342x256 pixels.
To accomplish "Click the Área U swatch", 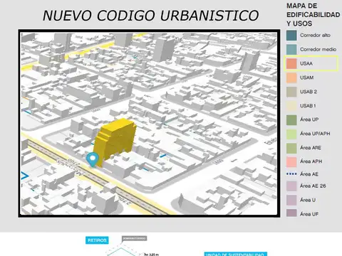I will 291,200.
